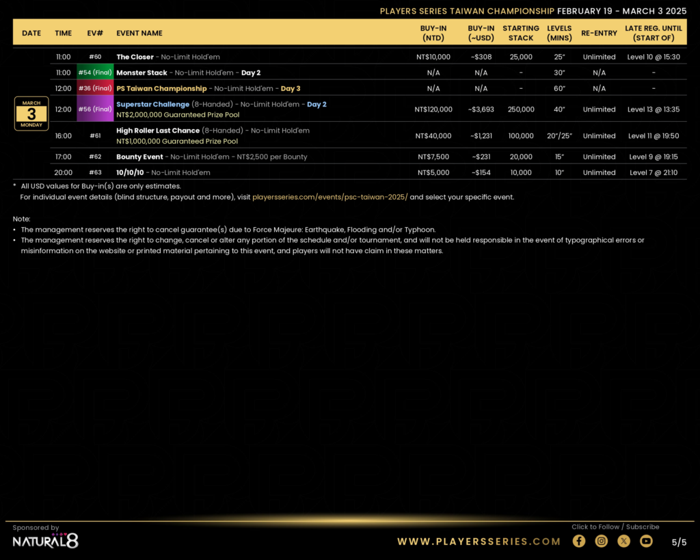Click the purple #56 (Final) badge

(95, 109)
